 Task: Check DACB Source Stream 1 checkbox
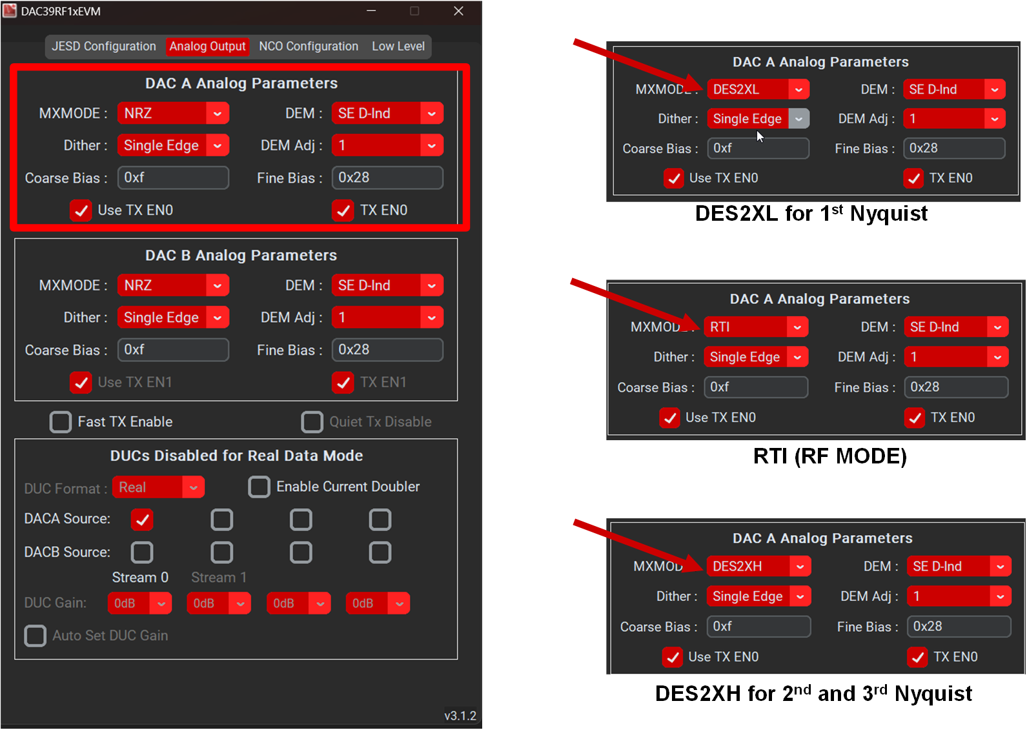[221, 553]
